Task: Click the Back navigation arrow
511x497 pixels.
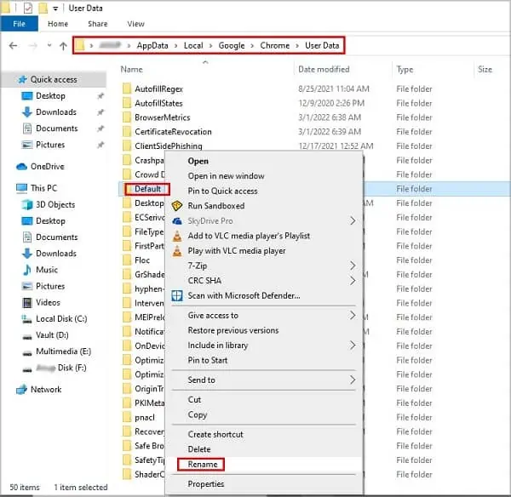Action: 14,46
